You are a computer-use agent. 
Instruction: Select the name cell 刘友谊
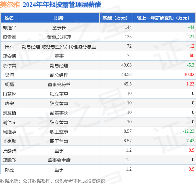click(x=9, y=113)
